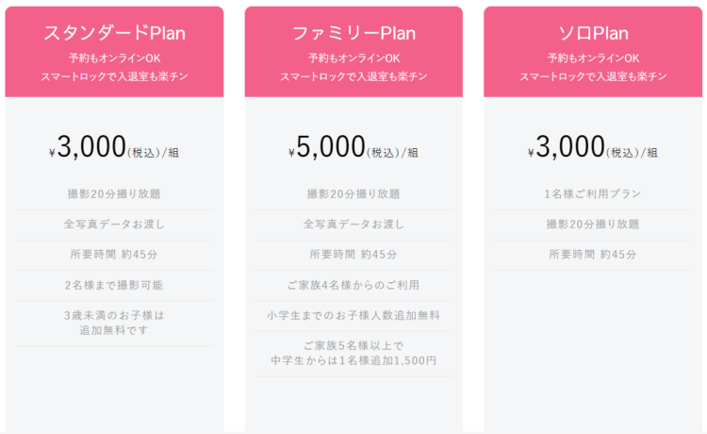Click 全写真データお渡し in the ファミリーPlan card

click(x=353, y=225)
